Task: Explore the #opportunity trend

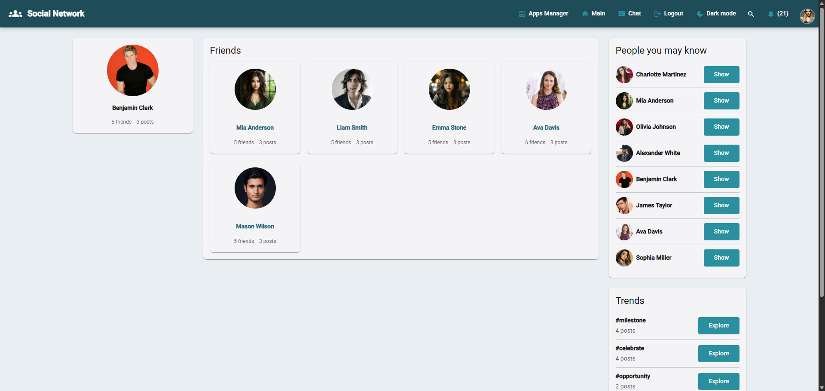Action: point(719,382)
